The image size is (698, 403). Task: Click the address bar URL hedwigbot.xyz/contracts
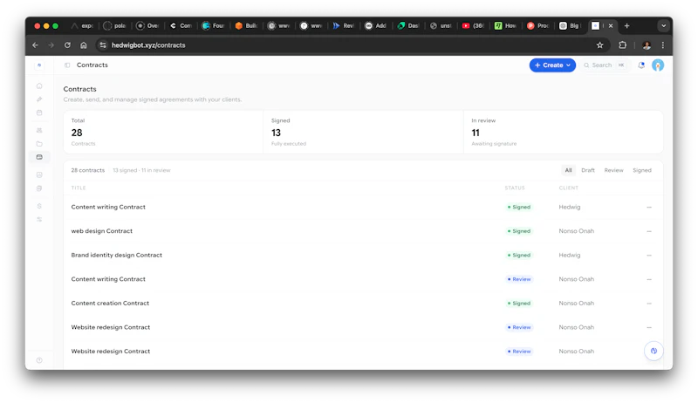(148, 45)
